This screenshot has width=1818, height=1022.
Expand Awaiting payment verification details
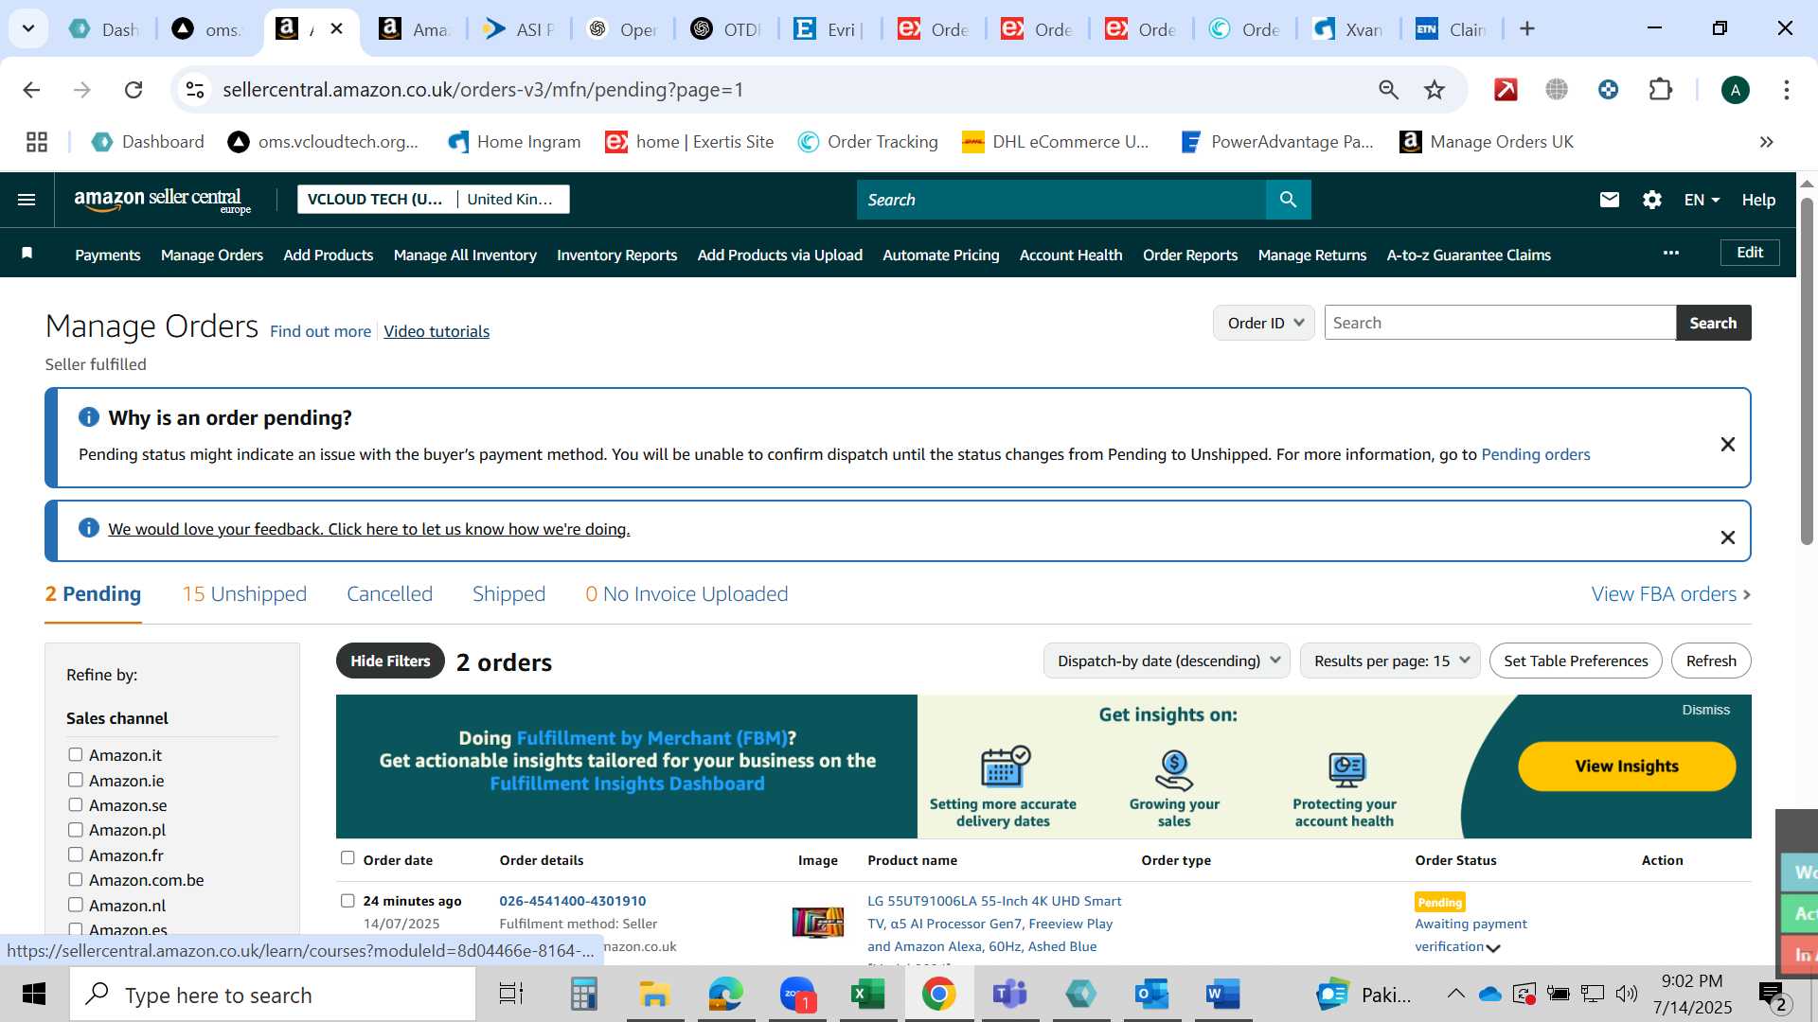pos(1493,947)
